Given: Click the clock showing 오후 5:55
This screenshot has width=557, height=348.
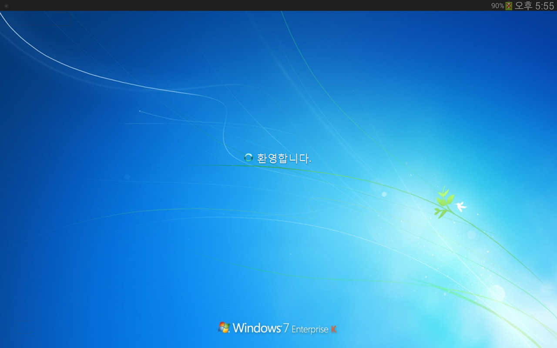Looking at the screenshot, I should tap(534, 6).
